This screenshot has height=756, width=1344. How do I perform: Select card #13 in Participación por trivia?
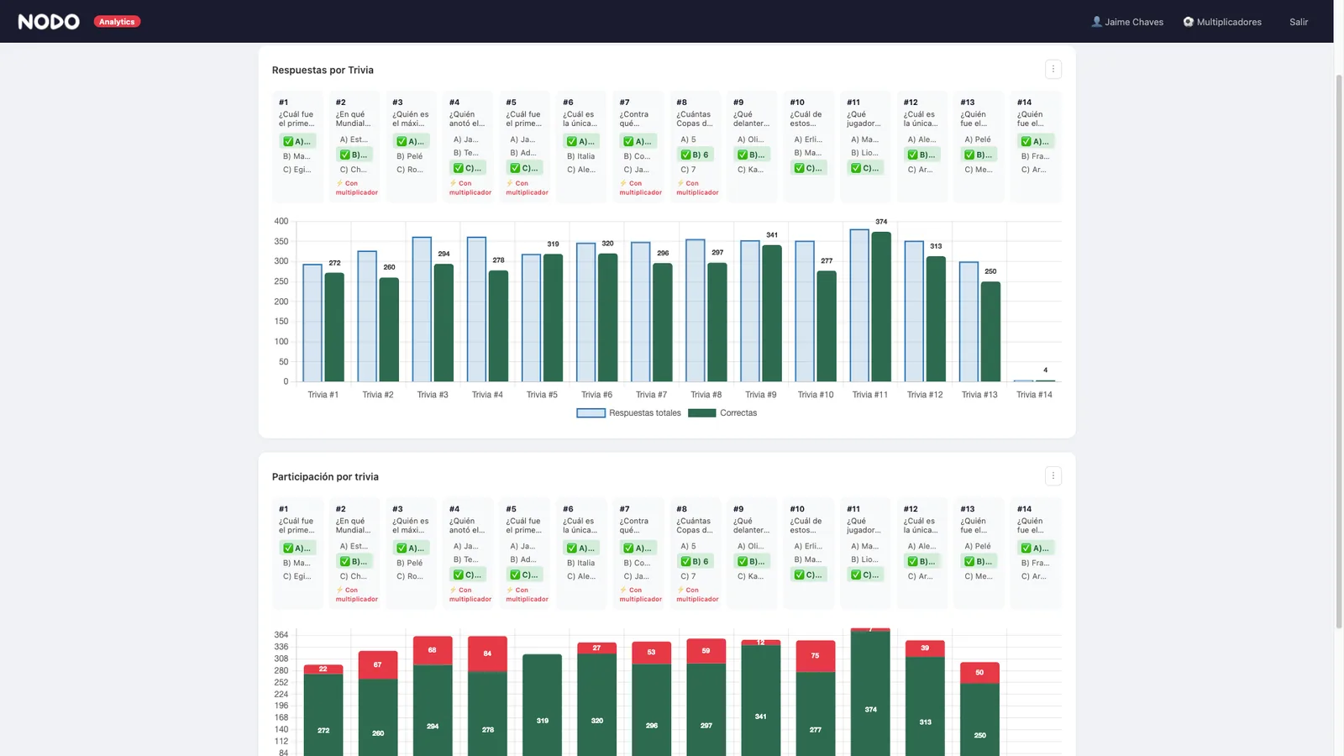pos(979,553)
